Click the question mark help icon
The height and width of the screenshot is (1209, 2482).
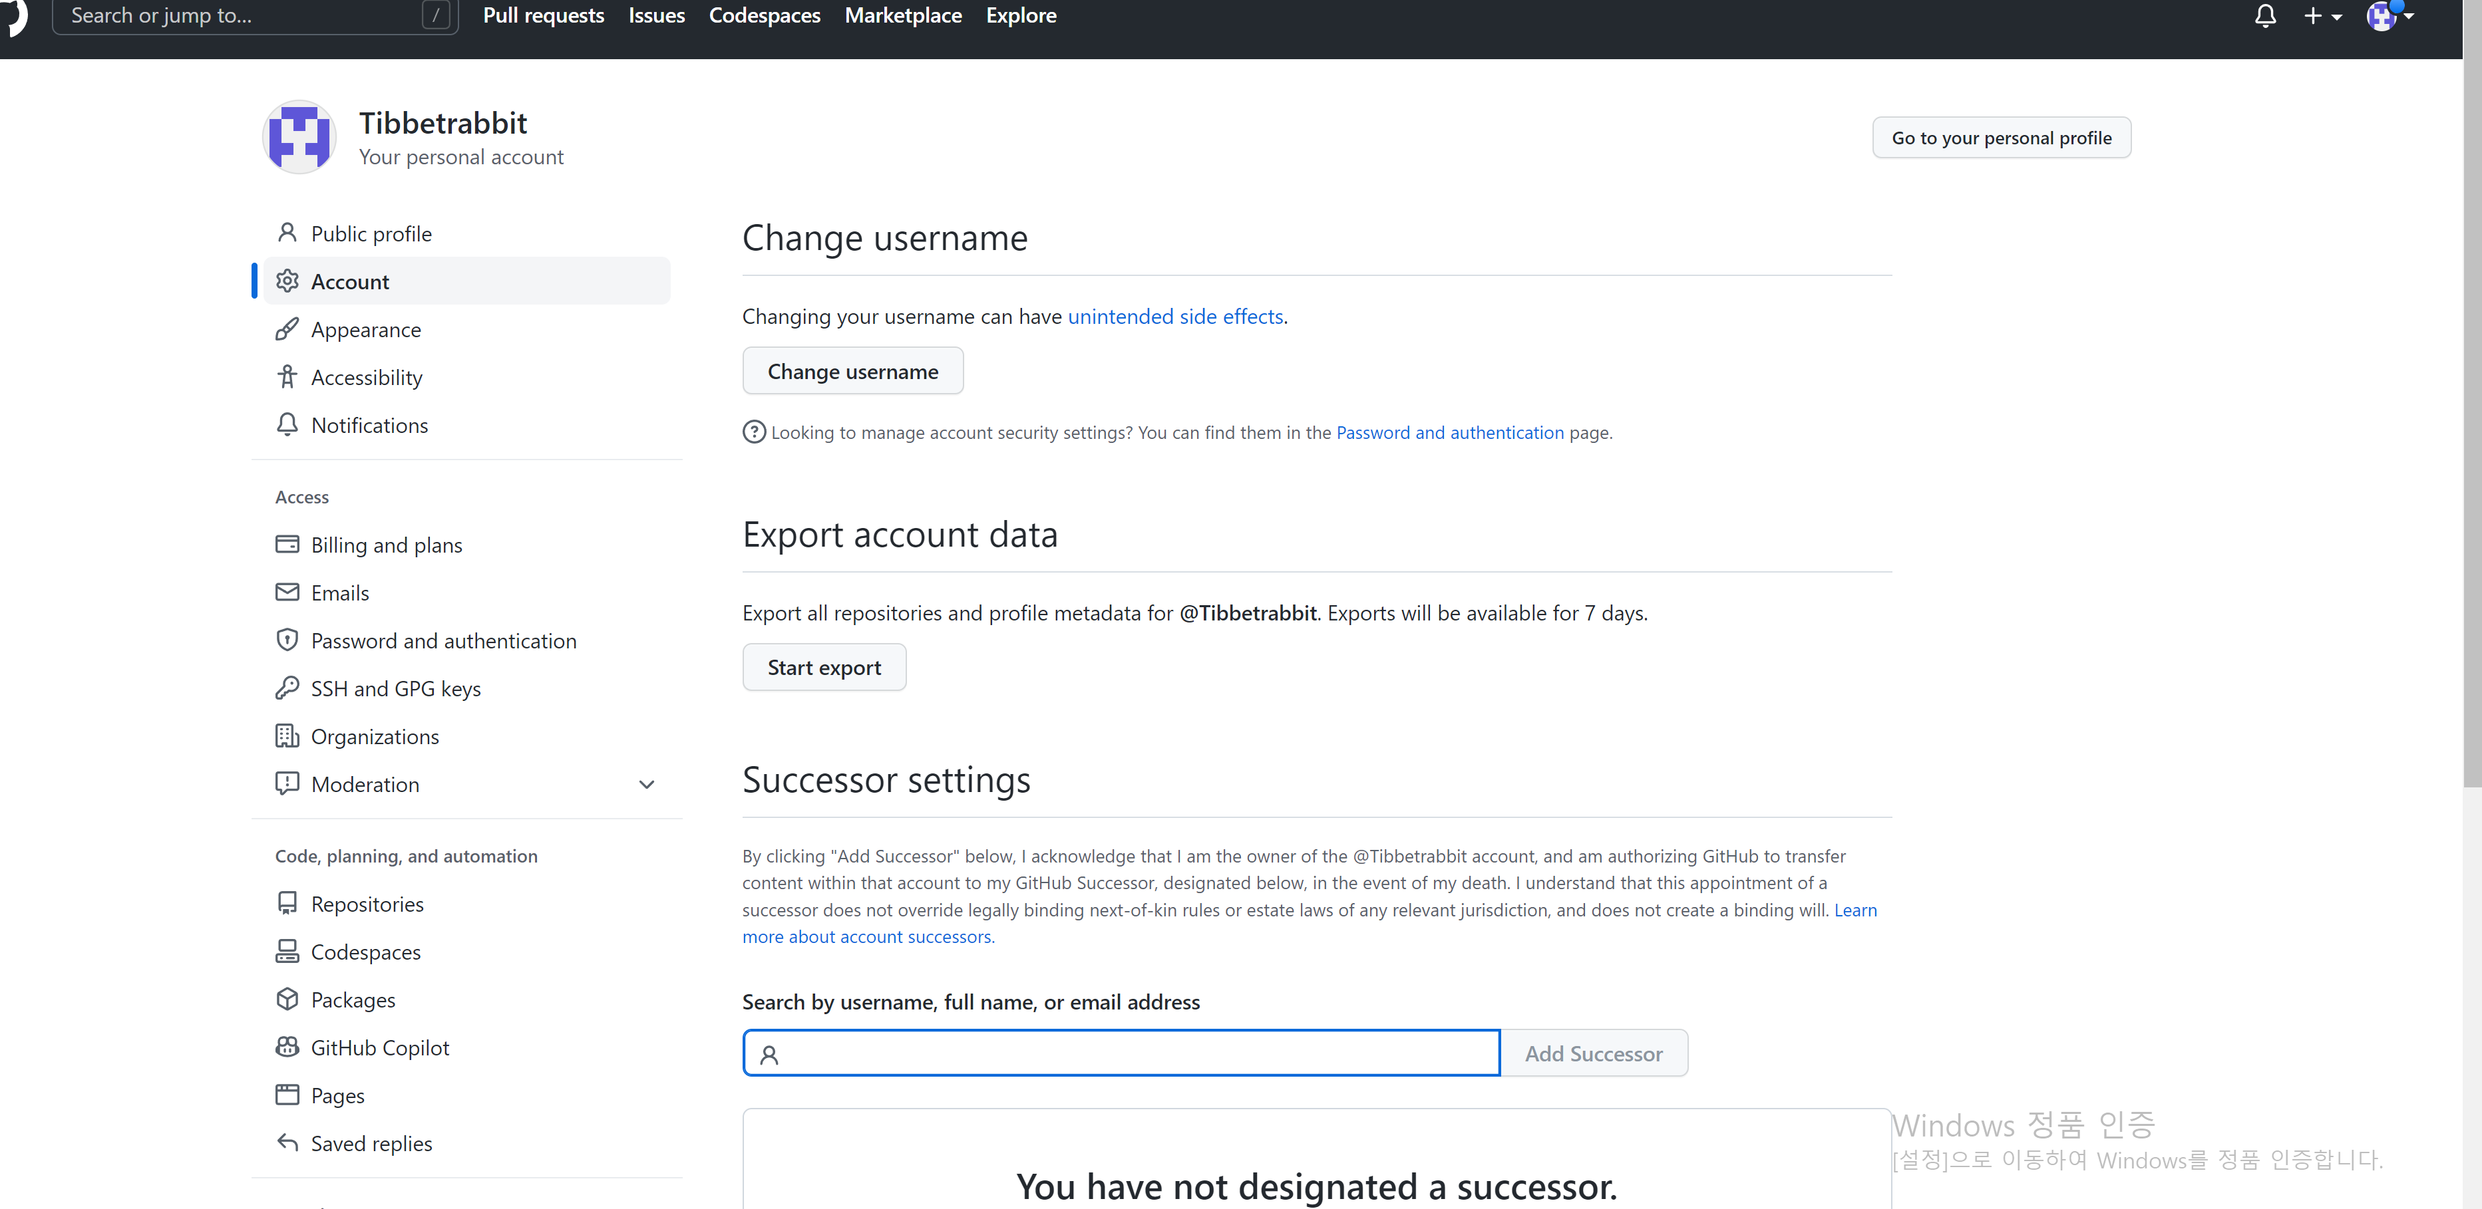coord(755,432)
